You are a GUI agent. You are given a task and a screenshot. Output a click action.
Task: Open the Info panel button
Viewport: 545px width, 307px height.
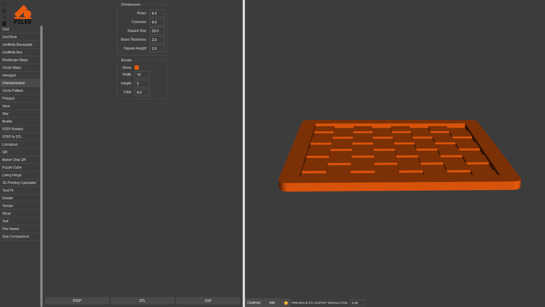(x=272, y=303)
